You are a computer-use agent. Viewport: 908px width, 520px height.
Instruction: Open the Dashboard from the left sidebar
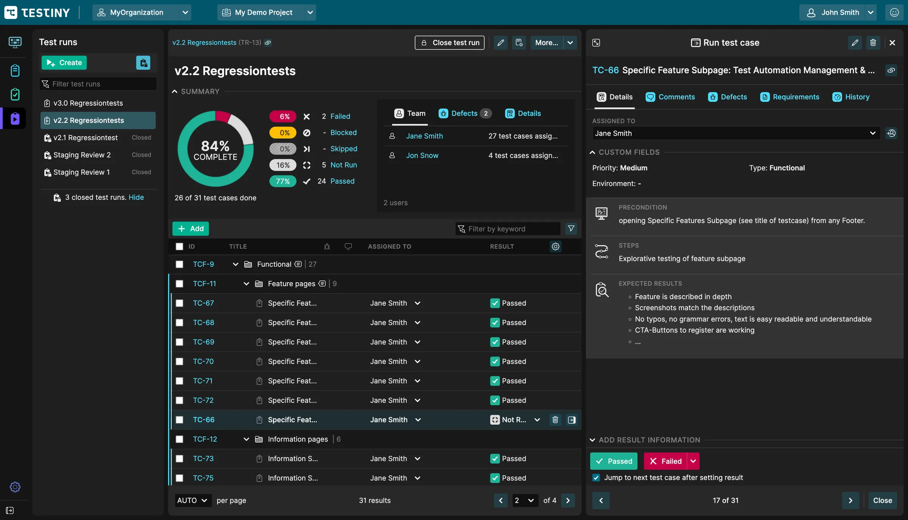click(15, 42)
